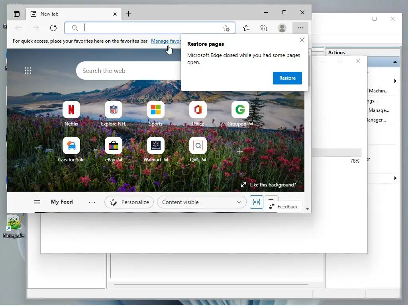Close the New tab tab
The image size is (408, 306).
(115, 14)
